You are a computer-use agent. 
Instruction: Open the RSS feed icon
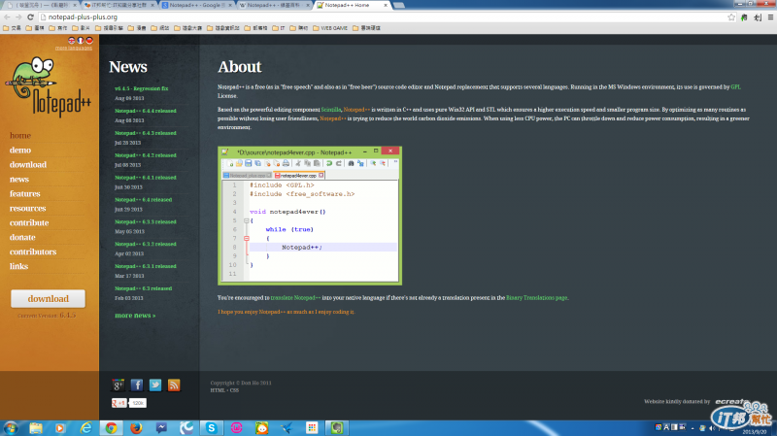(174, 385)
